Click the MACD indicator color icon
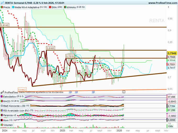This screenshot has height=133, width=178. (x=2, y=101)
